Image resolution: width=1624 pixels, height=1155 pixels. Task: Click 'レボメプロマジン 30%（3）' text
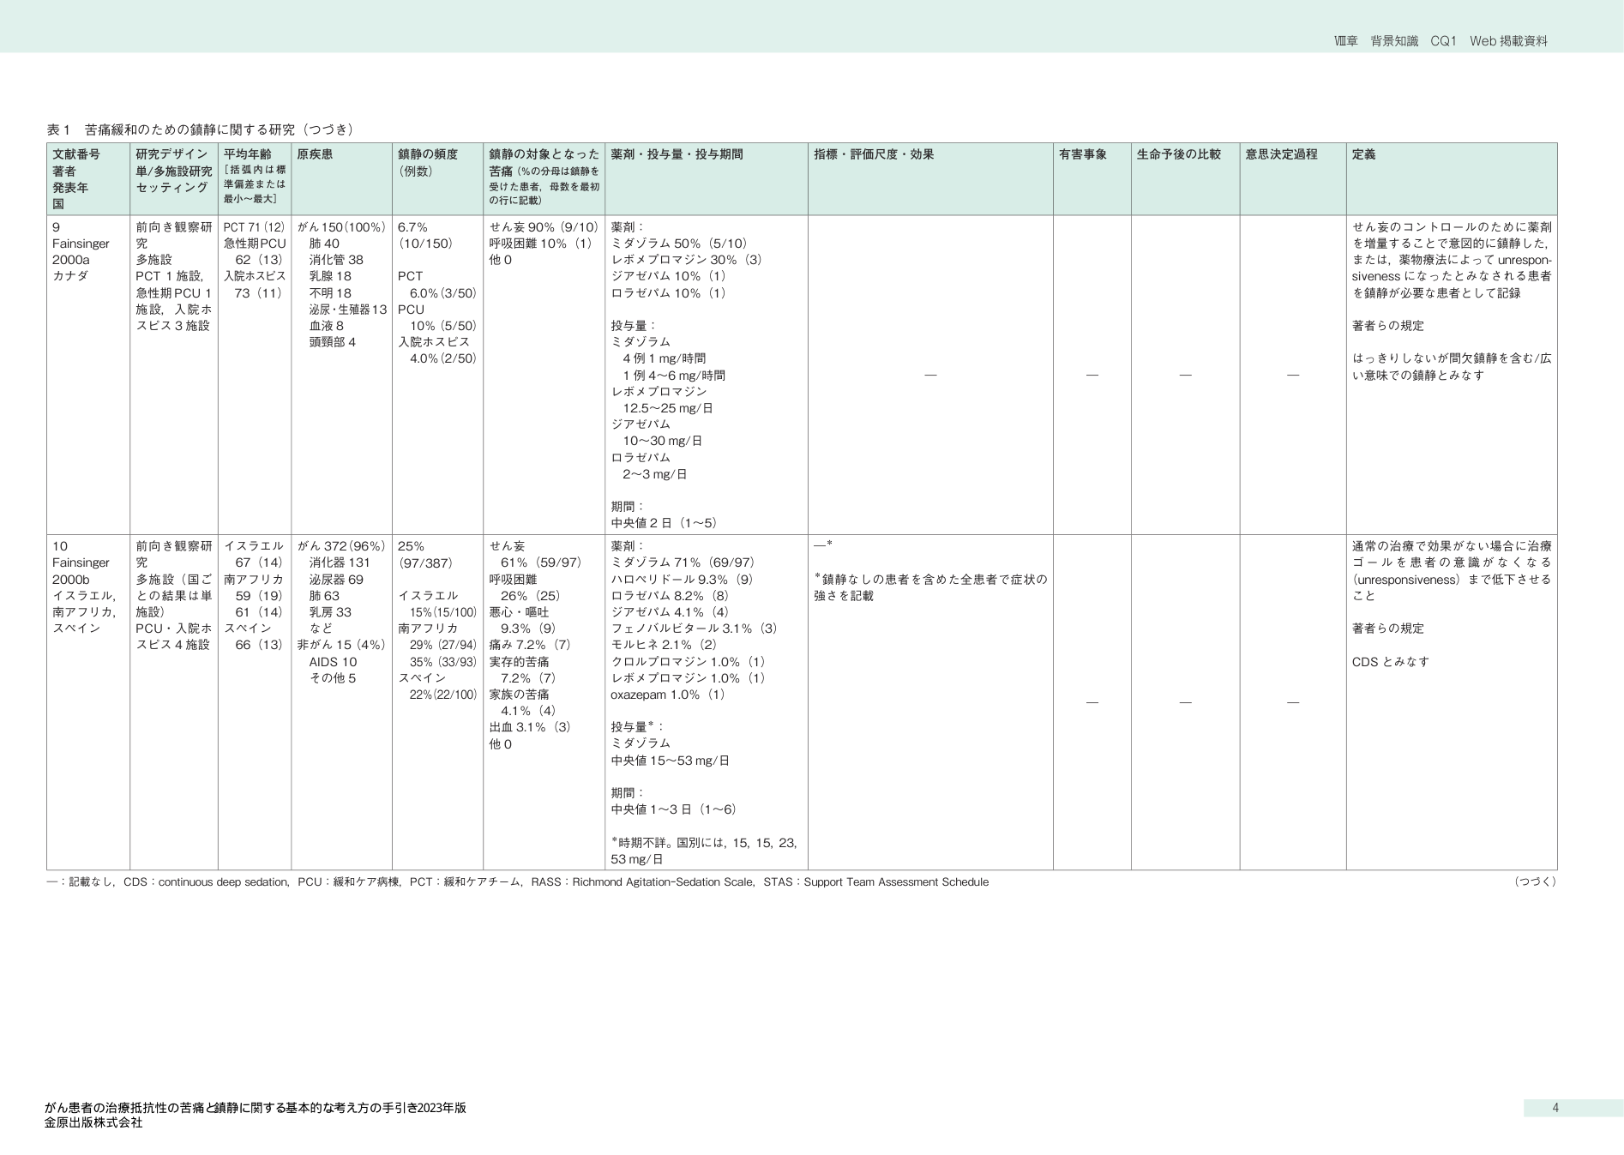(x=686, y=260)
